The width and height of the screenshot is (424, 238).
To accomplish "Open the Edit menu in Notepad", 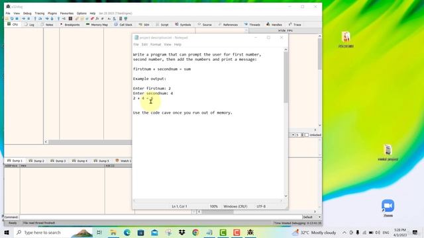I will click(144, 44).
